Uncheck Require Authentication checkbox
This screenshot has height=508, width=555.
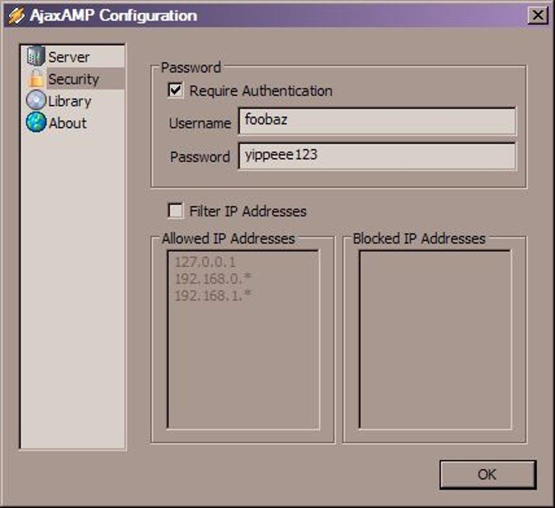pos(176,90)
